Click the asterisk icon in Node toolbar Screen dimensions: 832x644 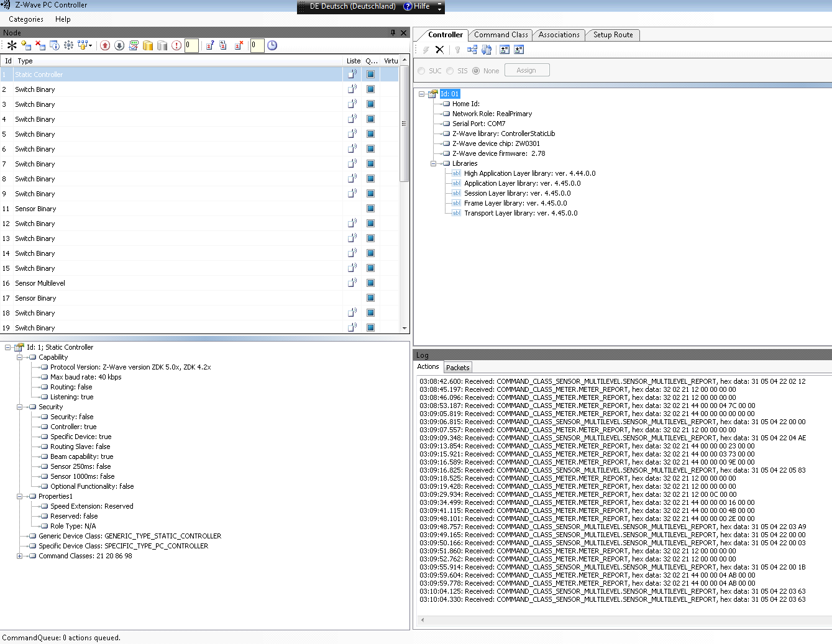tap(12, 45)
